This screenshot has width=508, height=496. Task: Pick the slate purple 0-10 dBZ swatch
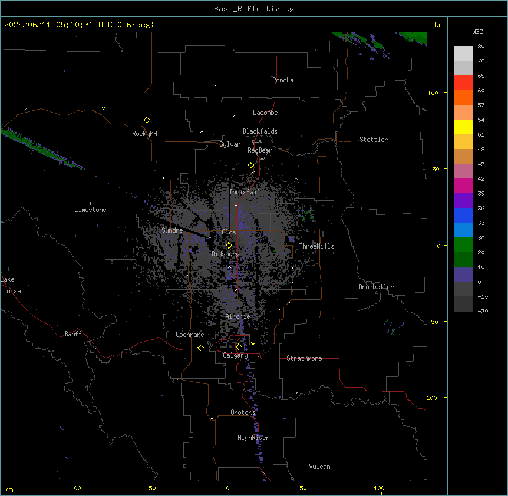(463, 275)
